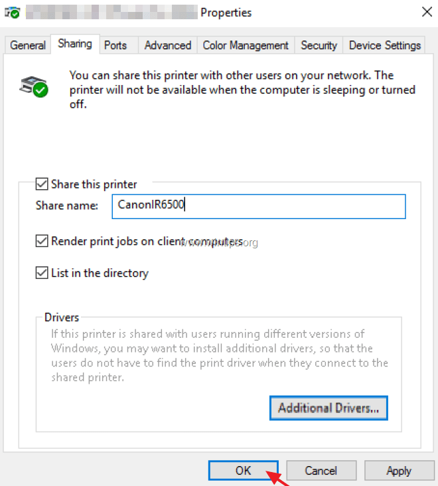Click the printer icon in the title bar

click(13, 13)
